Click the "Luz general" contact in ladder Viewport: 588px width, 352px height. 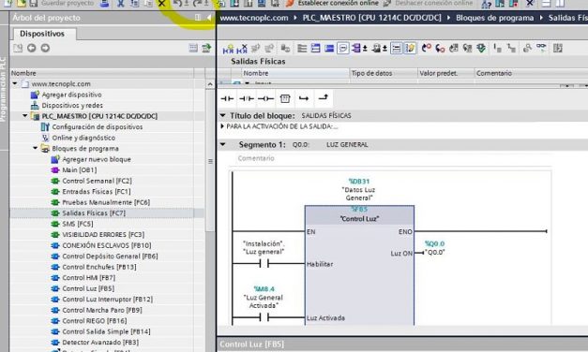[x=264, y=264]
